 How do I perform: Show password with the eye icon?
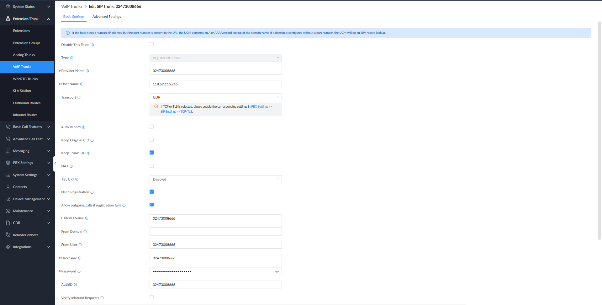point(277,272)
